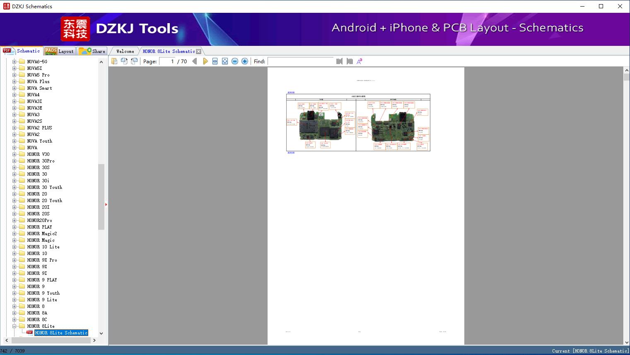The width and height of the screenshot is (630, 355).
Task: Toggle match case search option icon
Action: click(x=360, y=61)
